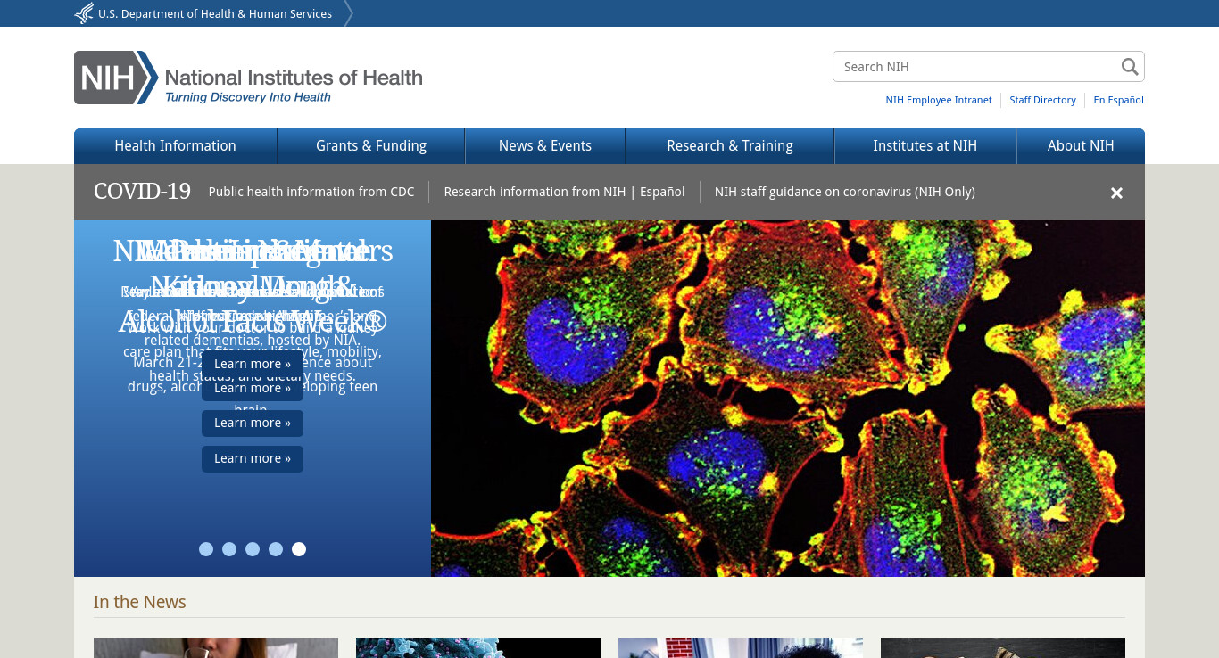Open the NIH Employee Intranet link
Image resolution: width=1219 pixels, height=658 pixels.
939,100
